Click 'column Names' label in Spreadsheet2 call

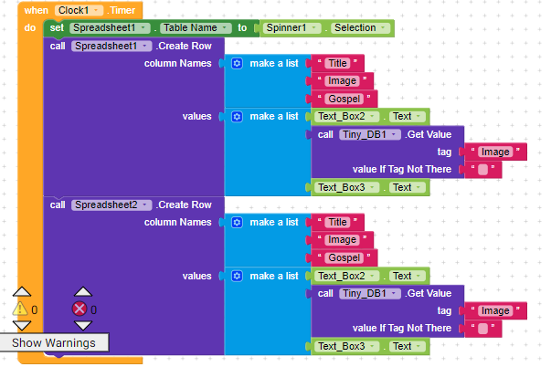pos(178,223)
